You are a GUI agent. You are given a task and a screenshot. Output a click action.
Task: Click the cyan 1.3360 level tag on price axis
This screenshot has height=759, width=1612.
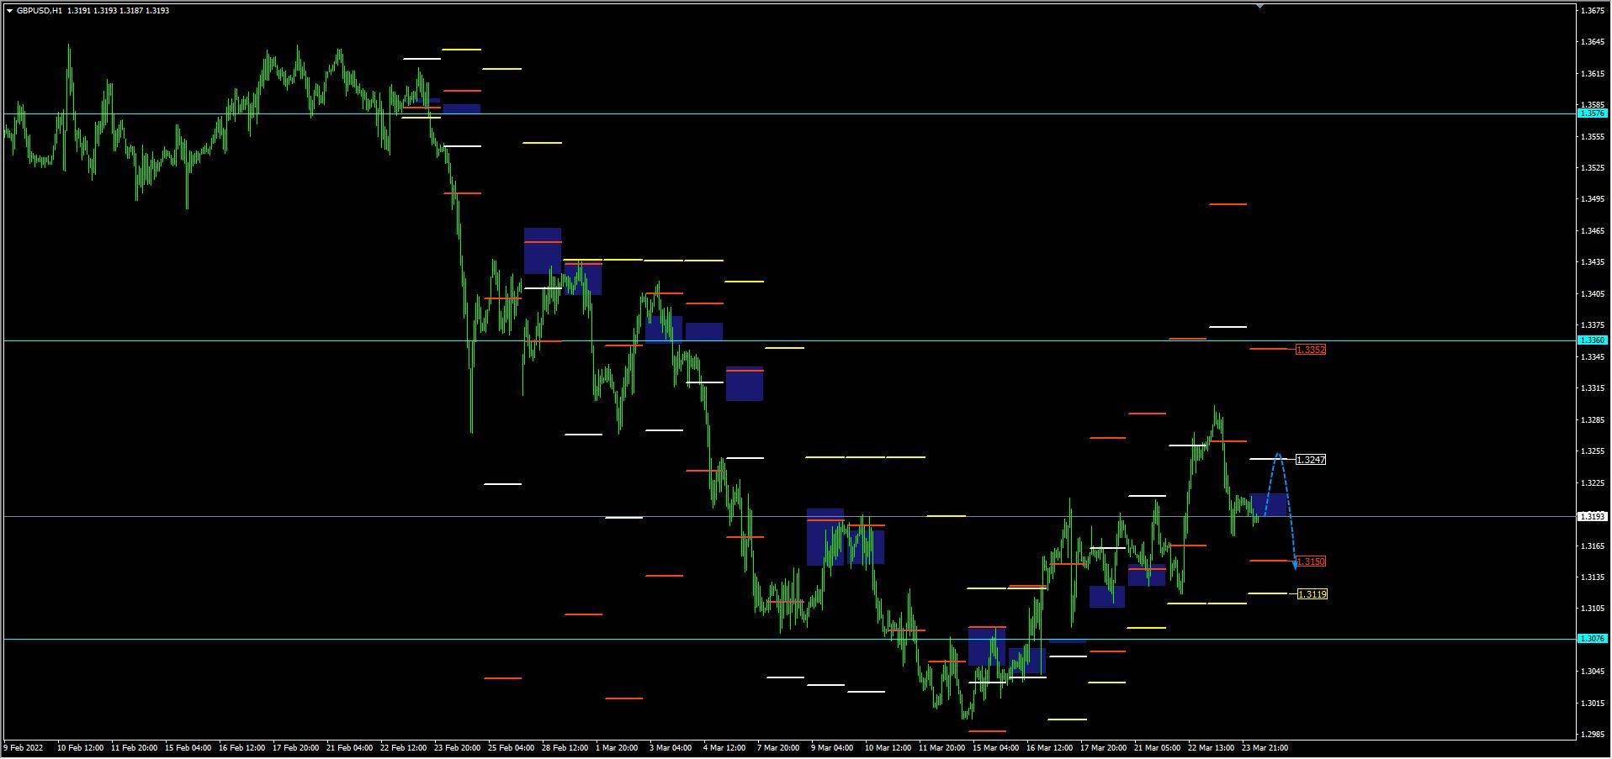(1592, 340)
